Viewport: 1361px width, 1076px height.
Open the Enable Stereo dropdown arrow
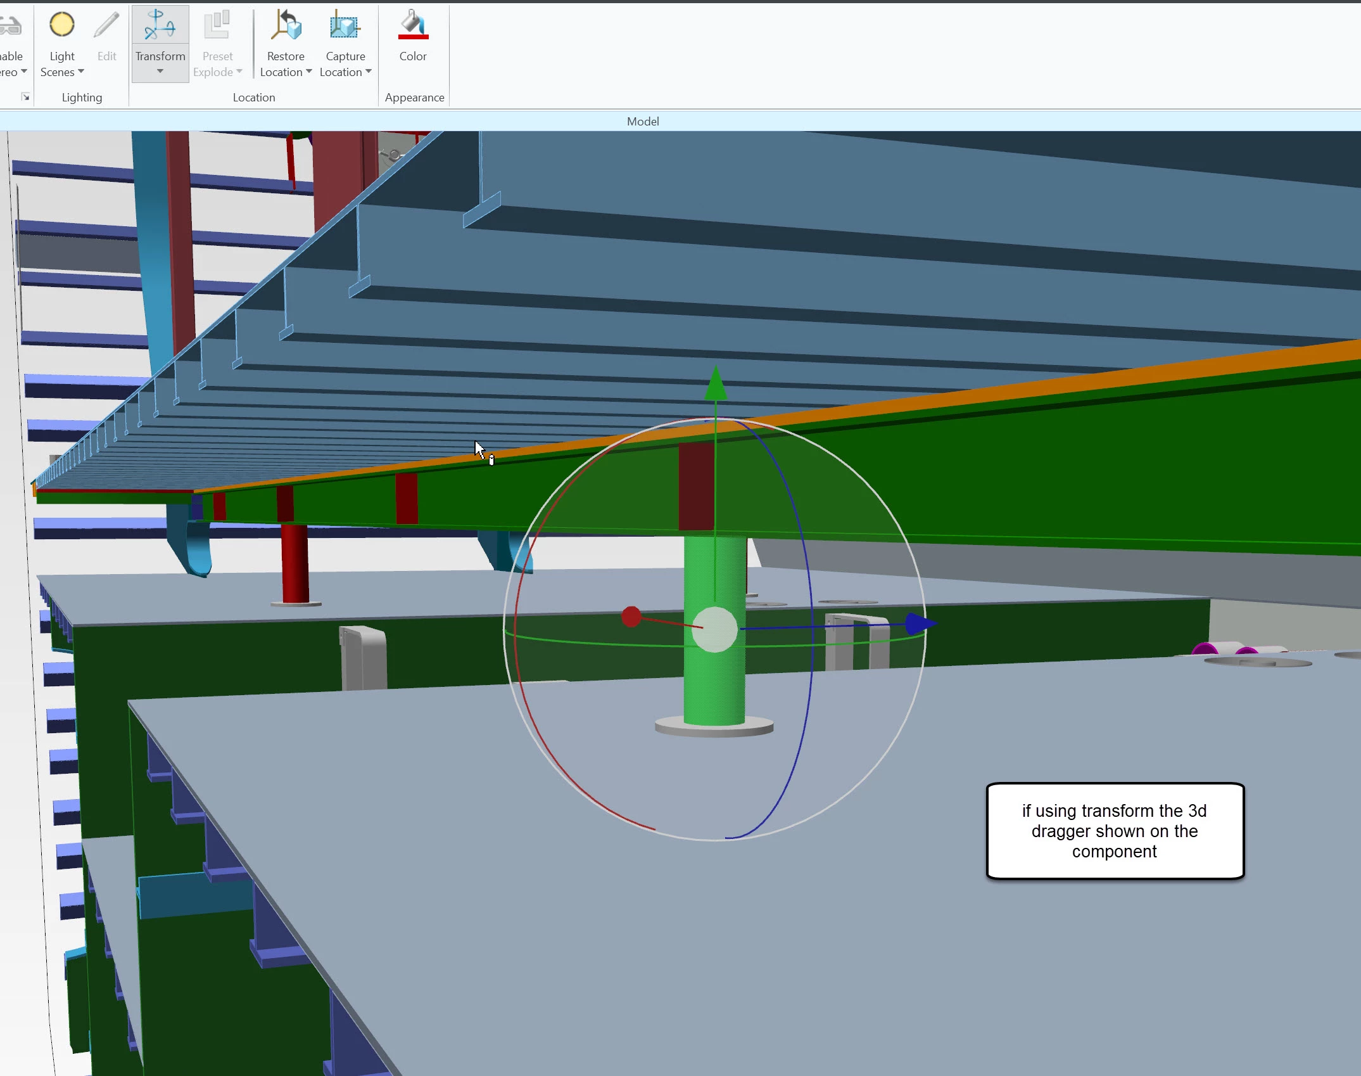coord(24,72)
